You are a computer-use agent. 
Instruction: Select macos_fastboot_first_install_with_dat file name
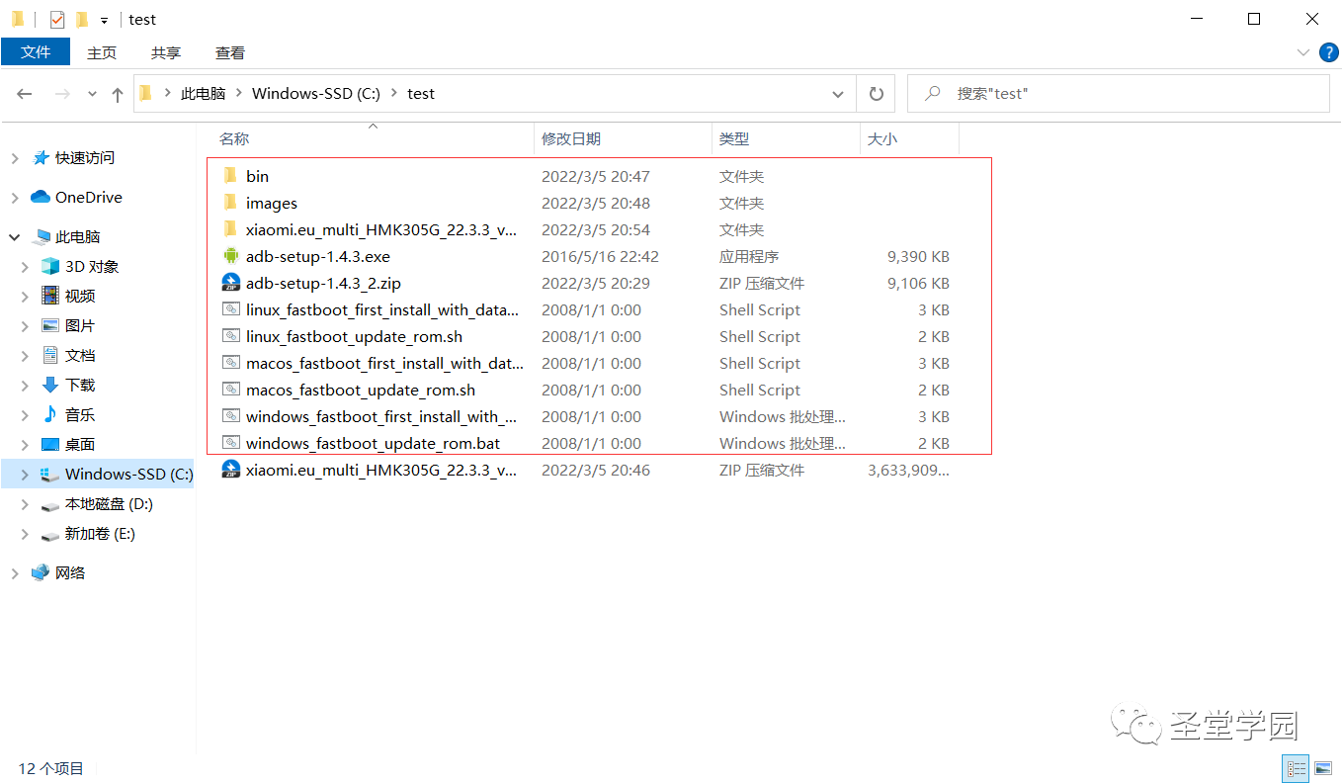coord(384,363)
